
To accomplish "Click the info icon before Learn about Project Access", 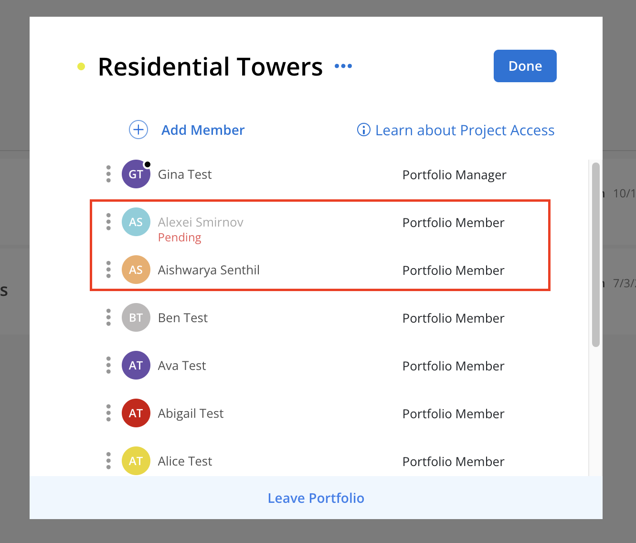I will tap(364, 130).
